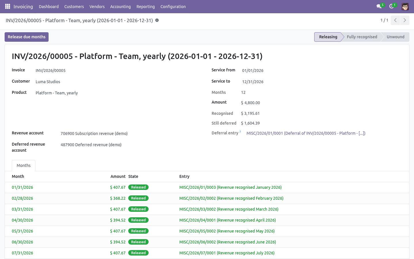Image resolution: width=414 pixels, height=259 pixels.
Task: Select the Months tab
Action: click(x=24, y=165)
